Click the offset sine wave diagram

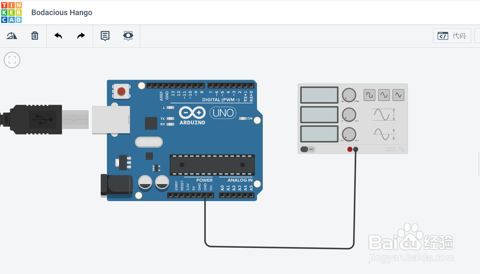click(384, 134)
